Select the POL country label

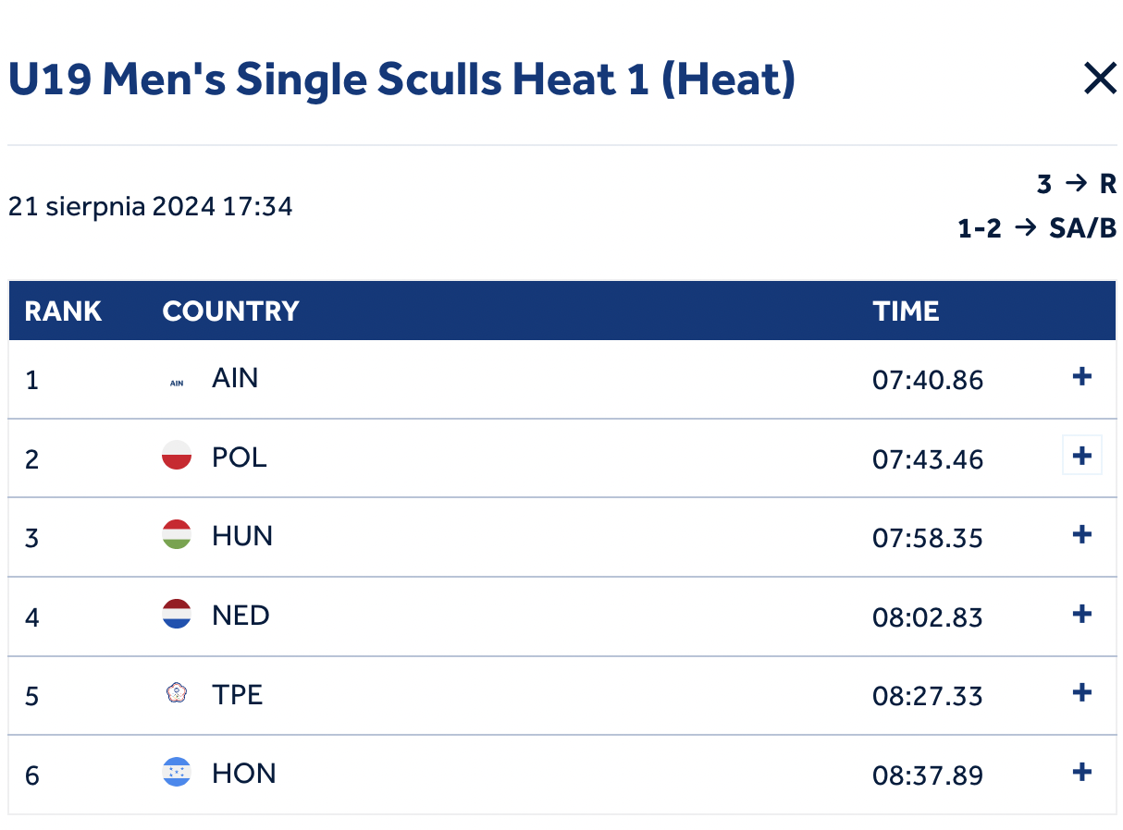(x=240, y=458)
